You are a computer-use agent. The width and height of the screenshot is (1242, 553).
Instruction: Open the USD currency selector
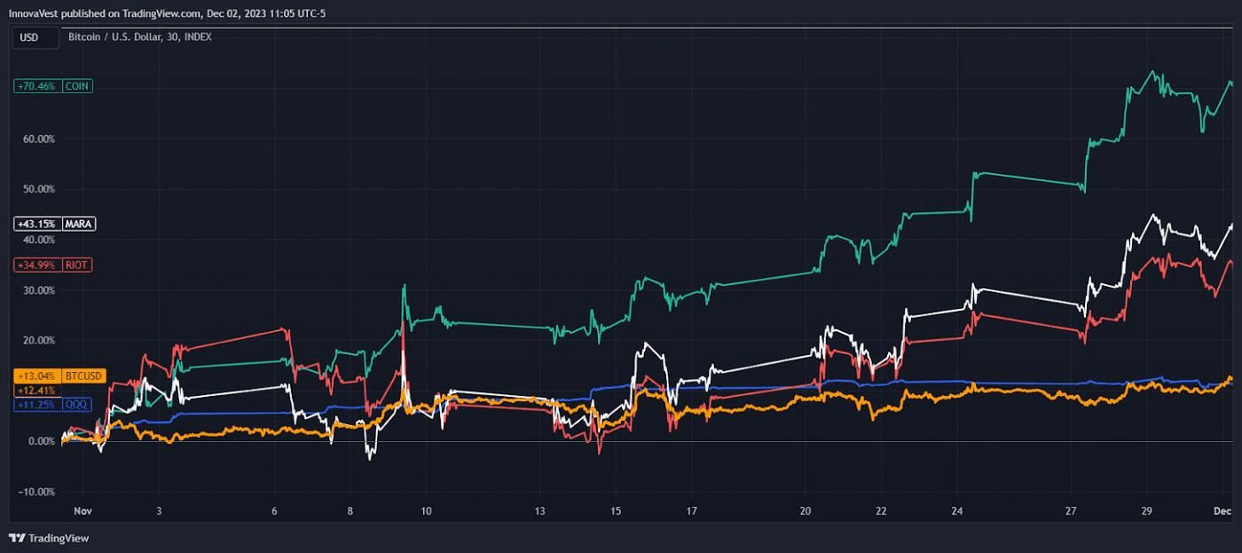34,38
